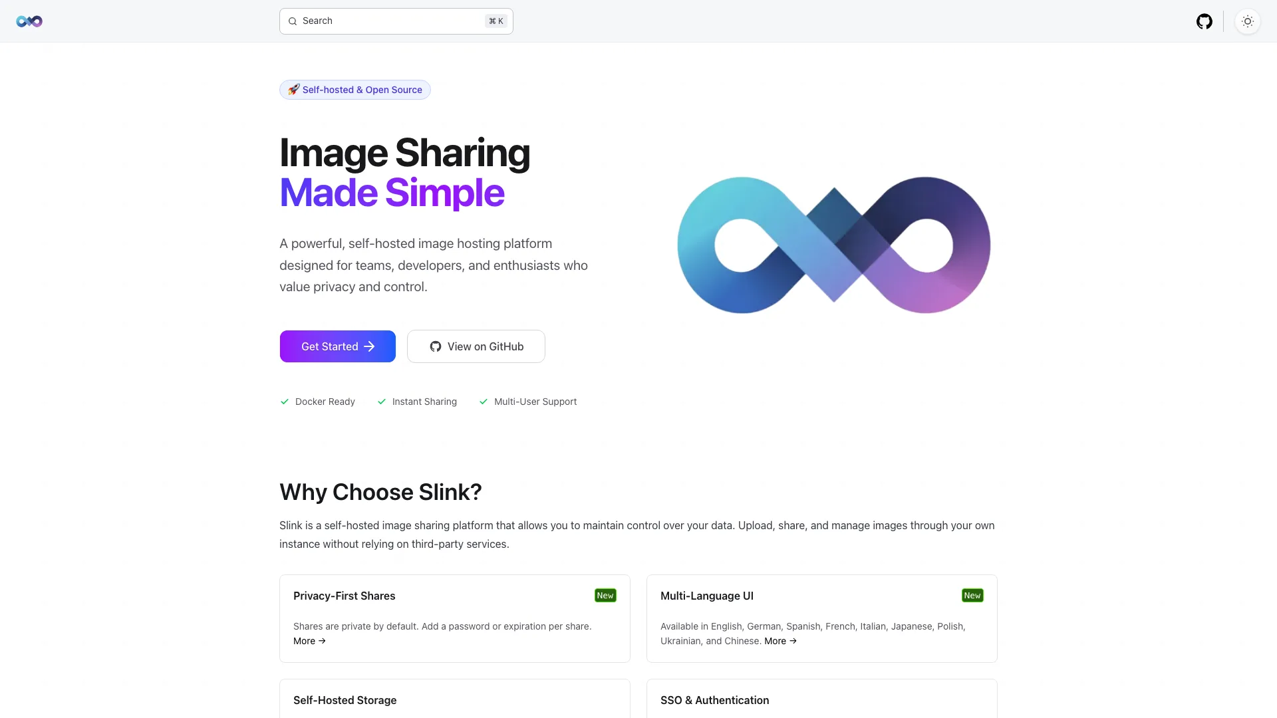Click the 'Made Simple' gradient headline

click(392, 193)
